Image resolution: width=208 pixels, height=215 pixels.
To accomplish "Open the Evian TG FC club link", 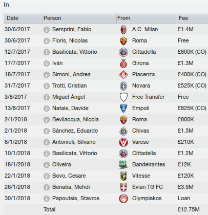I will click(148, 187).
